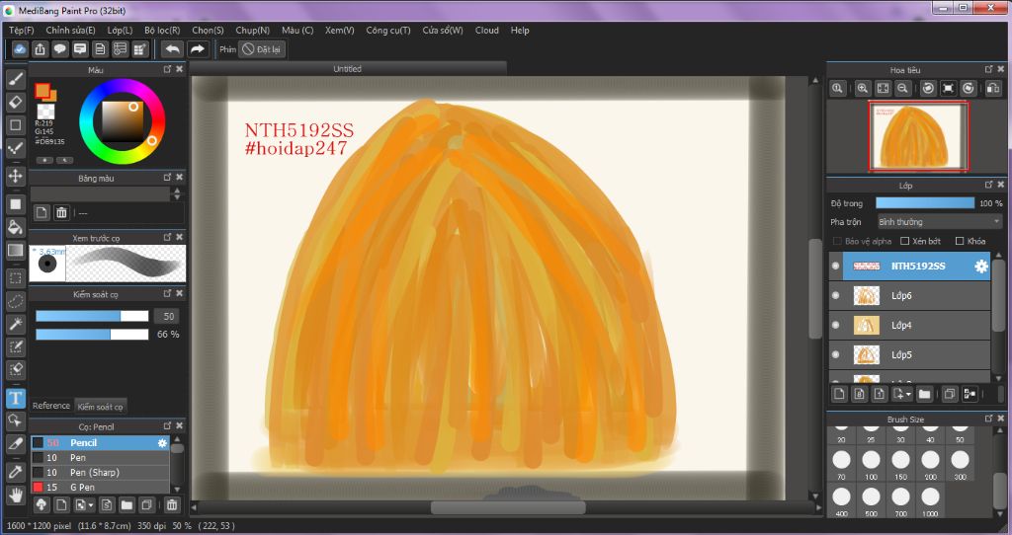Screen dimensions: 1012x535
Task: Click the Độ trong opacity slider
Action: click(925, 203)
